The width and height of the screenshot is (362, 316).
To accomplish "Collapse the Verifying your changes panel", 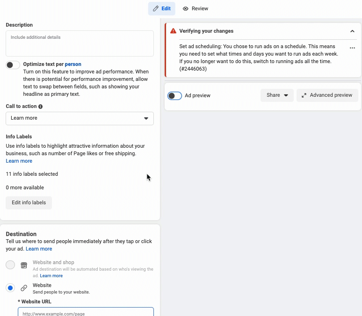I will [352, 31].
